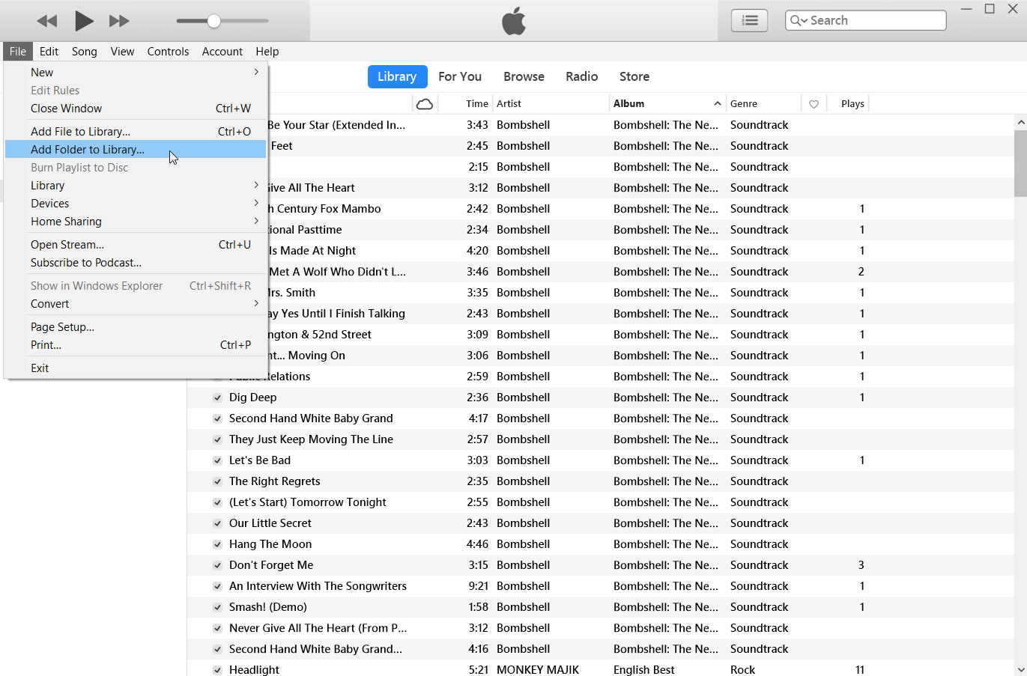Screen dimensions: 1027x676
Task: Open the Help menu
Action: 267,52
